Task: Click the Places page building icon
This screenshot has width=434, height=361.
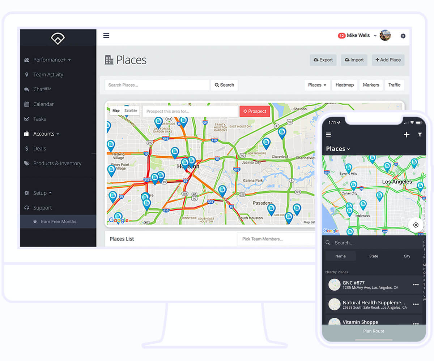Action: click(109, 60)
